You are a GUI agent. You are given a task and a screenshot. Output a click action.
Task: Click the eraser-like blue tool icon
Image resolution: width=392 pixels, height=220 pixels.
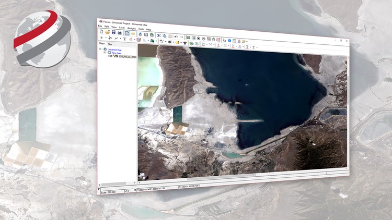coord(140,34)
